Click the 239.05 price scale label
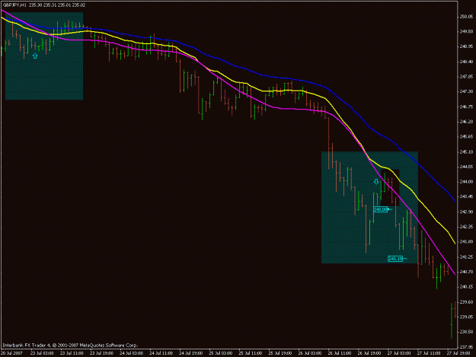Screen dimensions: 476x357 coord(466,317)
